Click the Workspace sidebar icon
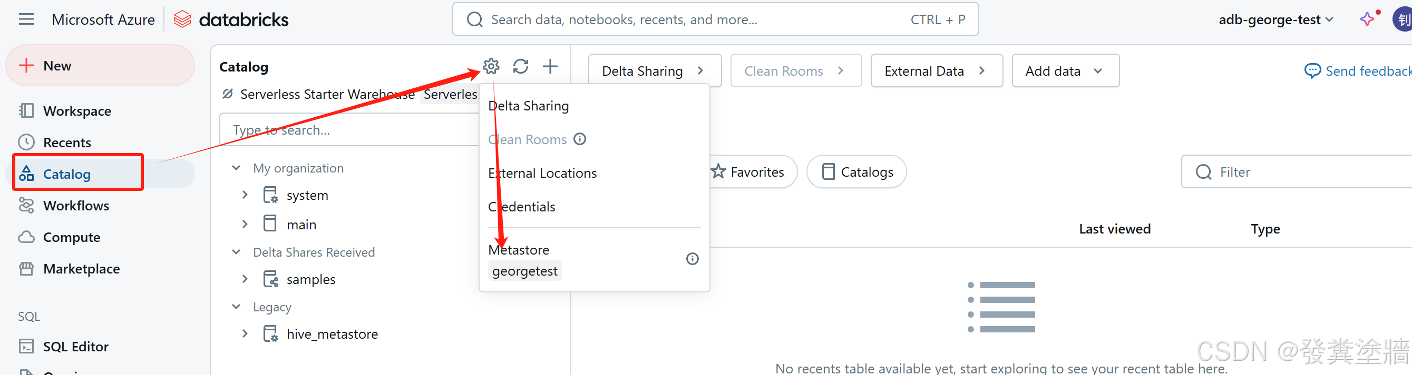Screen dimensions: 1412x375 pyautogui.click(x=26, y=111)
